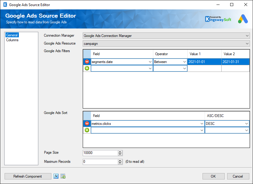Viewport: 253px width, 184px height.
Task: Open the Connection Manager dropdown
Action: tap(247, 36)
